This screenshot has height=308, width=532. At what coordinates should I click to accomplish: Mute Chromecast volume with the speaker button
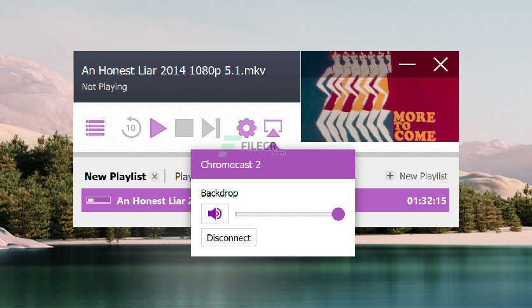[x=215, y=214]
